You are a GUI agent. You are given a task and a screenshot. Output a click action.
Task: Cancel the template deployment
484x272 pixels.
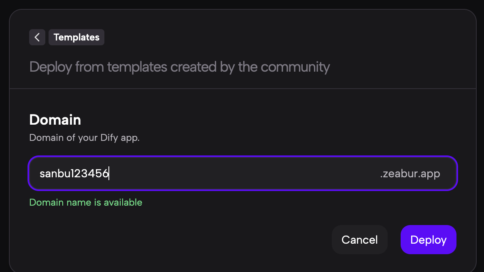click(359, 240)
